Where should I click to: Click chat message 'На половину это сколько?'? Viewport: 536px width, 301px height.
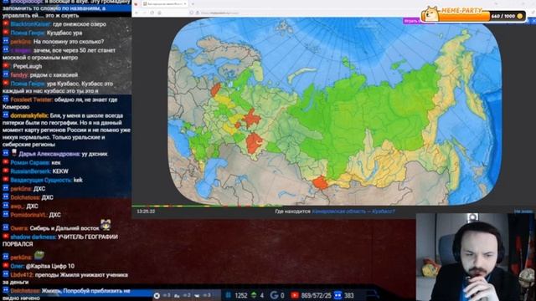point(69,42)
